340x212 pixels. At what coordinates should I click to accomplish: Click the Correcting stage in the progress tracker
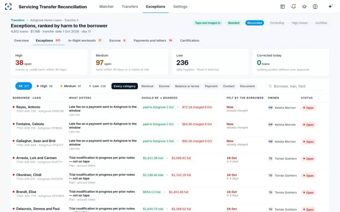point(277,23)
